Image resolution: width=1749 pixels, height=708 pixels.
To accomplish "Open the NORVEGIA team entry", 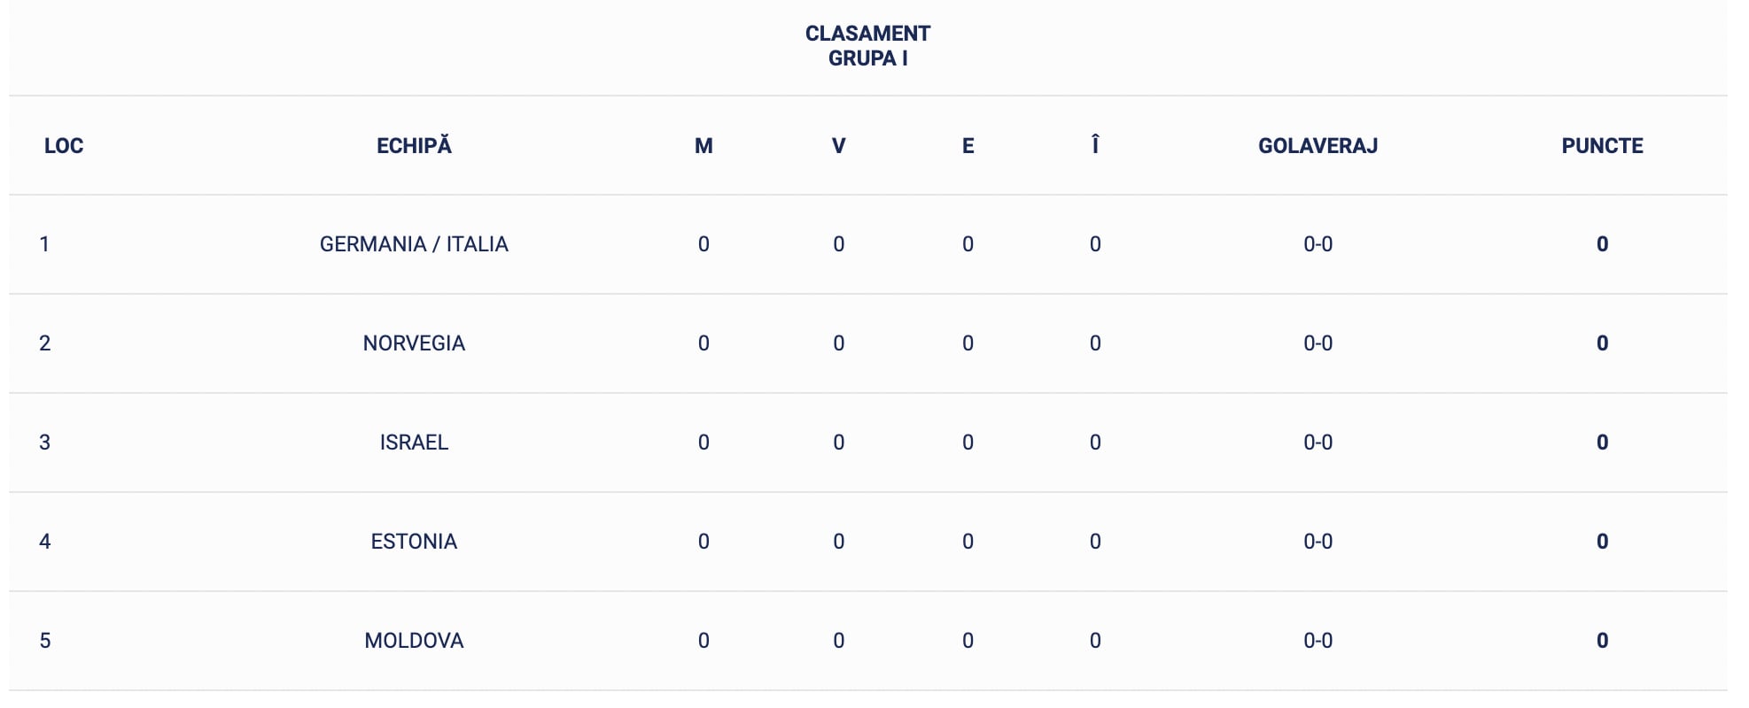I will click(414, 343).
